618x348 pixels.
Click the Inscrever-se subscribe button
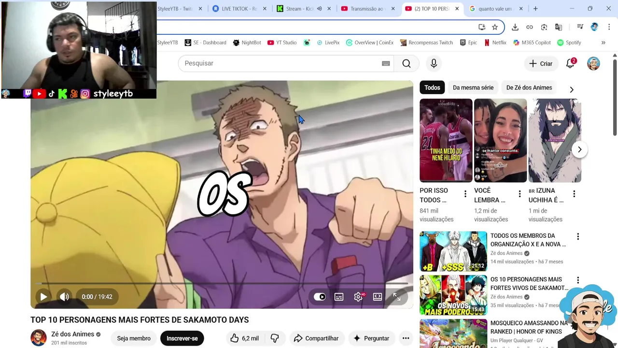pyautogui.click(x=182, y=338)
